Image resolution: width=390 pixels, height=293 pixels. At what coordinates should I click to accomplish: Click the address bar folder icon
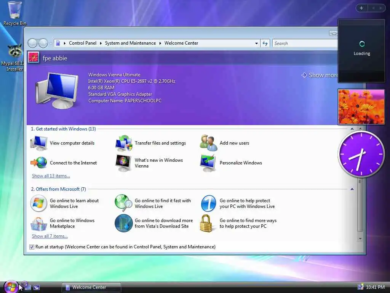58,43
